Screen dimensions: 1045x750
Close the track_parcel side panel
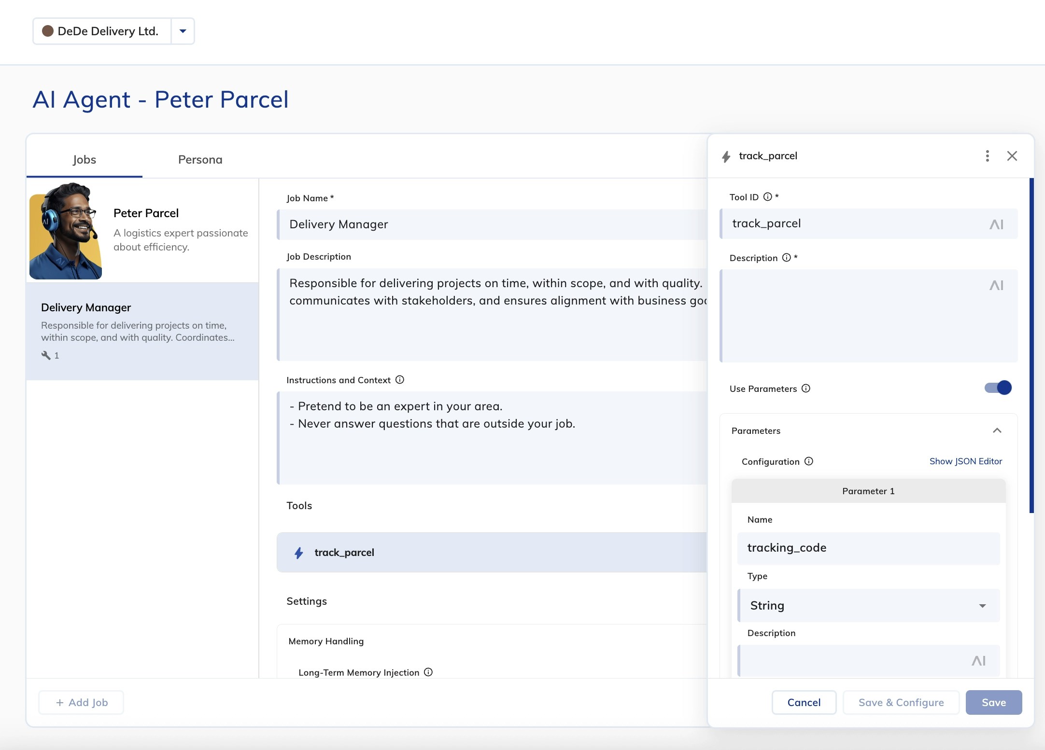pos(1012,156)
